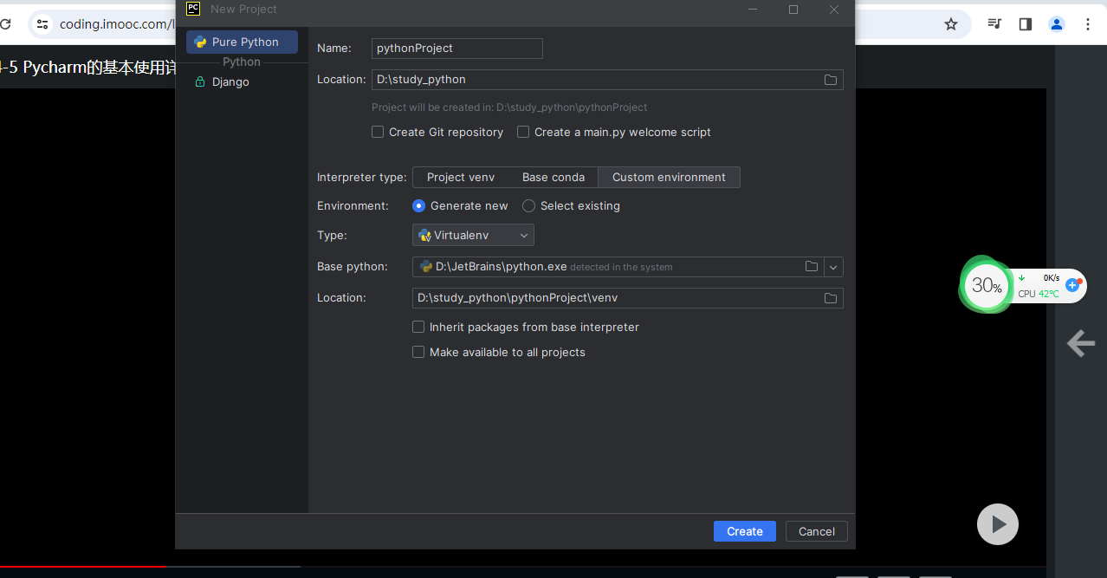Screen dimensions: 1107x578
Task: Click the PyCharm logo in title bar
Action: pos(193,9)
